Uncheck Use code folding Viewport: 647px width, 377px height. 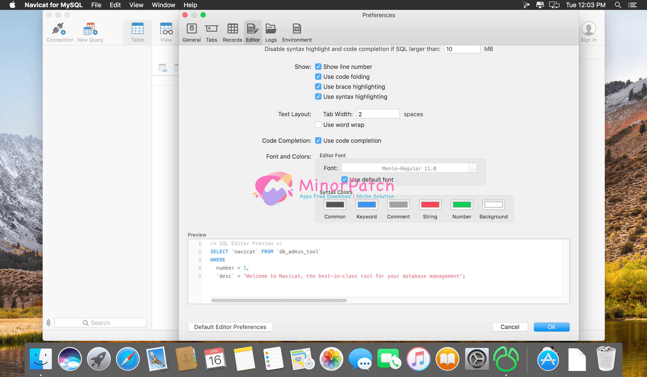click(318, 77)
